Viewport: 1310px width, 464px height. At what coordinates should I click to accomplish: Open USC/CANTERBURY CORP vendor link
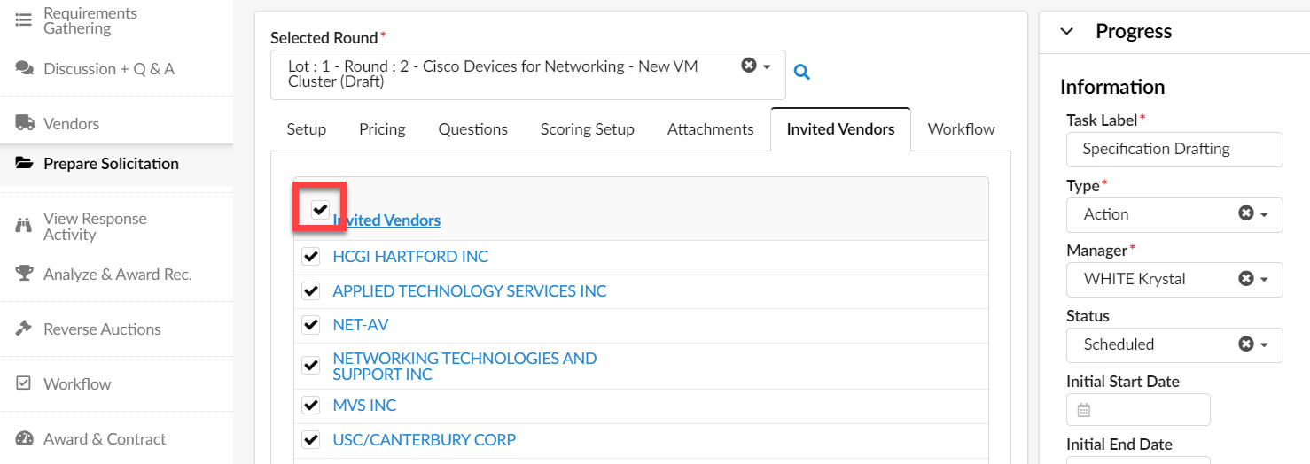pyautogui.click(x=425, y=440)
